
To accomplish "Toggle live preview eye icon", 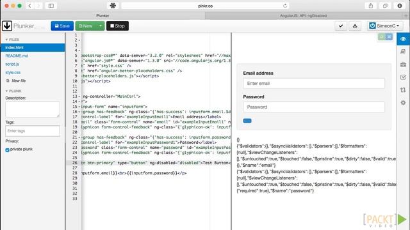I will pos(403,39).
